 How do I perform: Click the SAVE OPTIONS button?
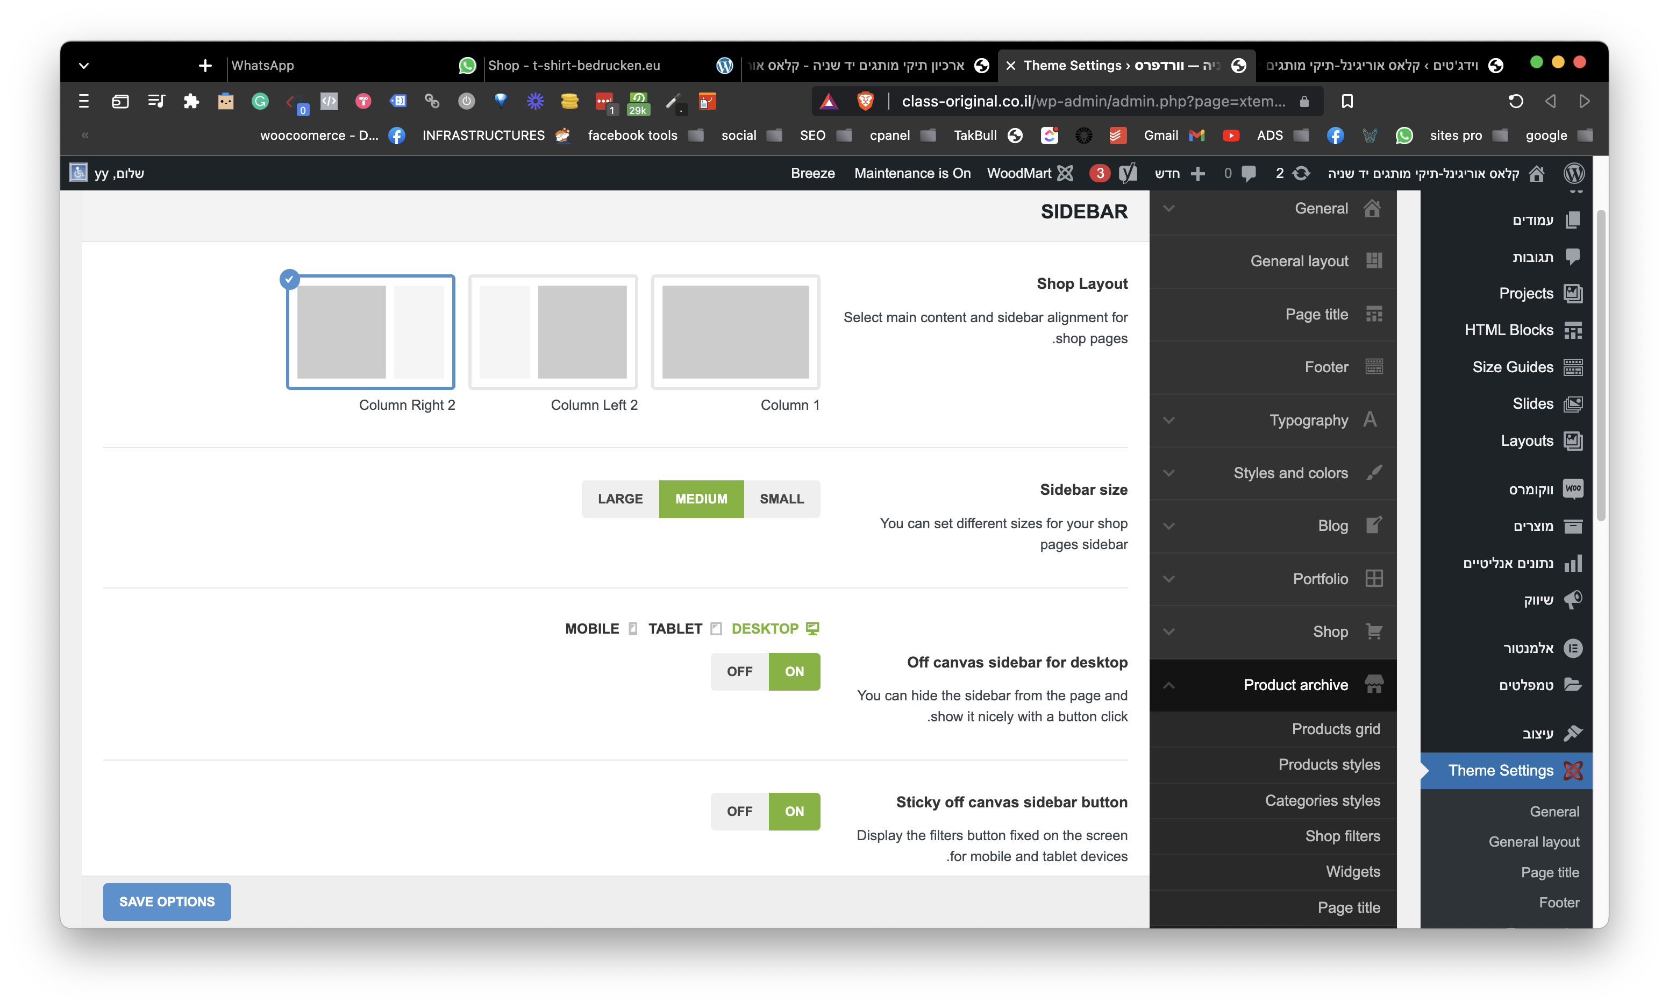pos(167,901)
